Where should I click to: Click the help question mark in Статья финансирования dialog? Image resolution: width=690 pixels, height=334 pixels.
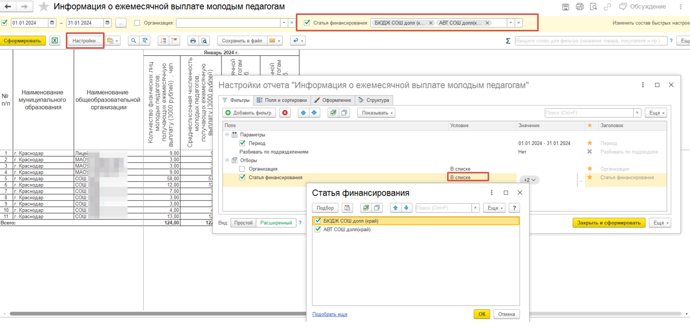pos(514,208)
